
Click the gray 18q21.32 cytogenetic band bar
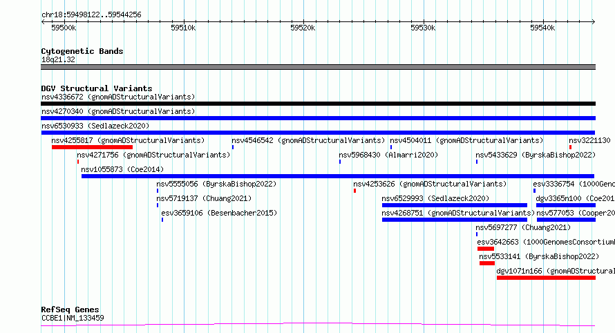coord(318,67)
